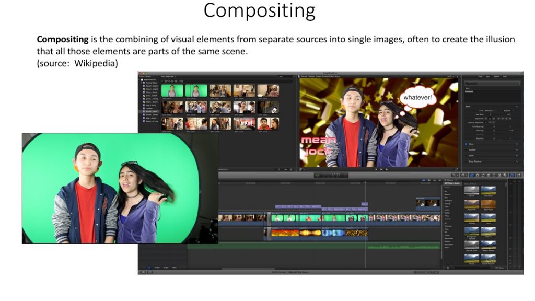Viewport: 535px width, 301px height.
Task: Switch to the Text inspector tab
Action: coord(488,76)
